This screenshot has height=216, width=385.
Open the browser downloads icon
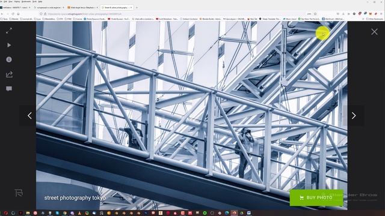pyautogui.click(x=343, y=14)
